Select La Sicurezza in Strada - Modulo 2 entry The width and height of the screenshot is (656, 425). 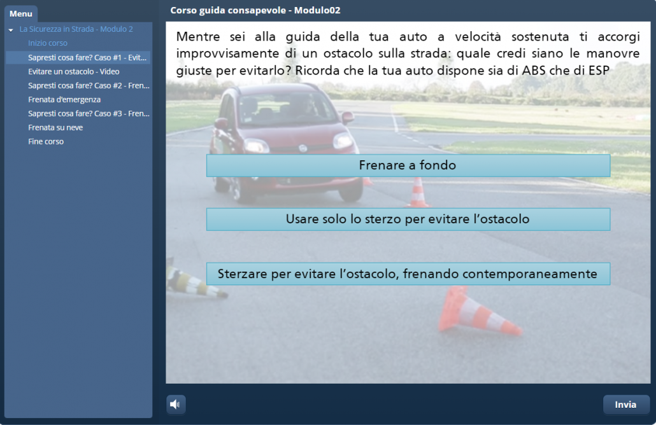pyautogui.click(x=76, y=29)
